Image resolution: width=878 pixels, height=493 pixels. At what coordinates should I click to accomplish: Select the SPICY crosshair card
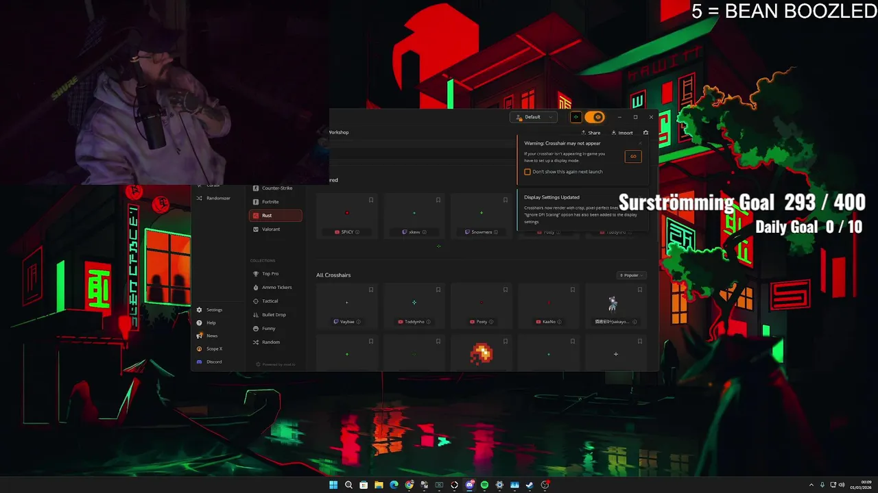point(347,216)
